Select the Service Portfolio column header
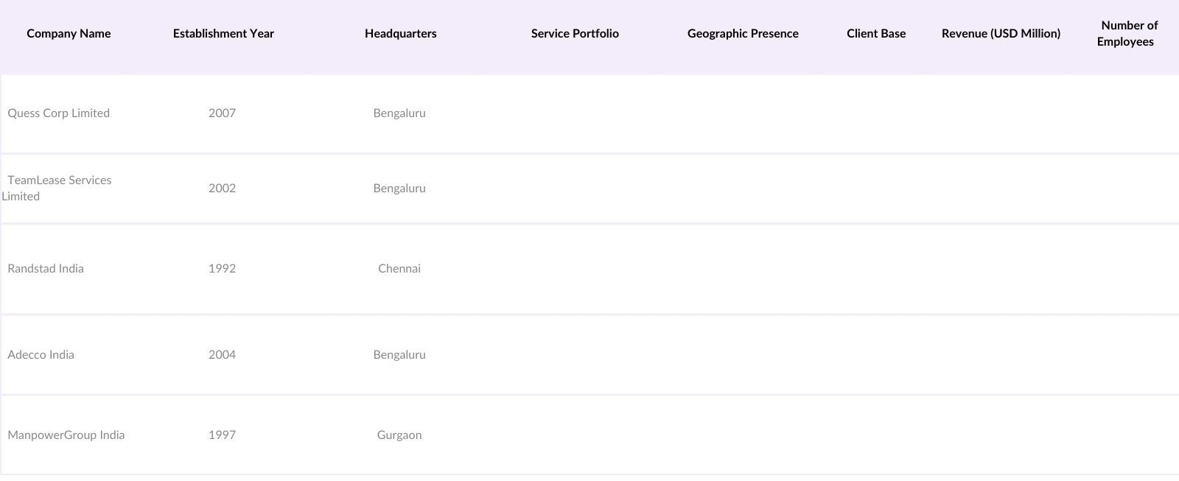This screenshot has width=1179, height=481. coord(575,34)
